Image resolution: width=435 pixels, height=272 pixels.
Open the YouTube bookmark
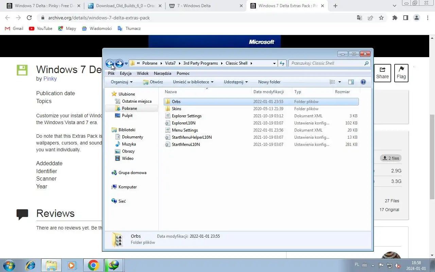point(41,29)
